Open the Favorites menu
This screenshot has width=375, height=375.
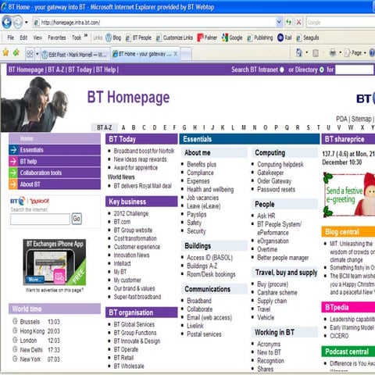point(57,37)
